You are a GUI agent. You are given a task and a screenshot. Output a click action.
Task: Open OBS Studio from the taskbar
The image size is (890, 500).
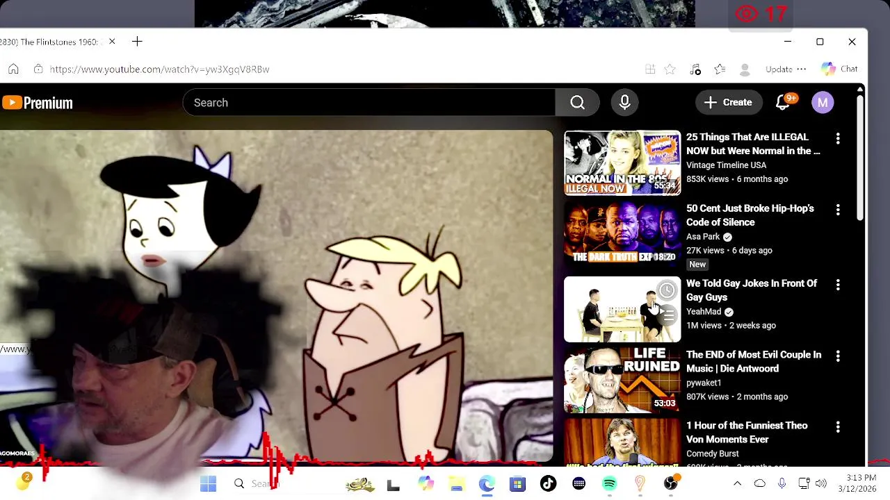point(670,483)
